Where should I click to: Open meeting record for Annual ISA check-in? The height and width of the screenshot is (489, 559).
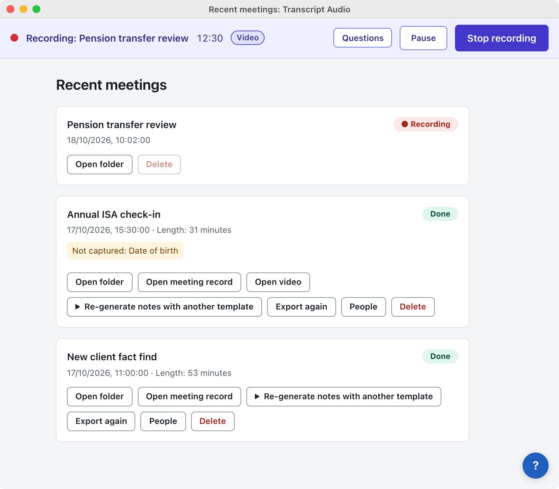click(189, 282)
